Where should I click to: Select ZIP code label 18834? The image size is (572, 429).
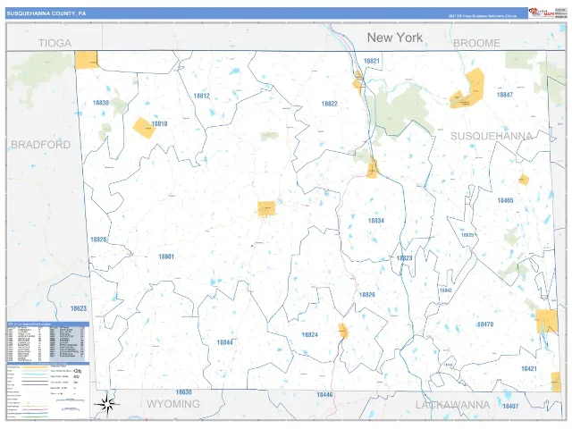pos(375,221)
